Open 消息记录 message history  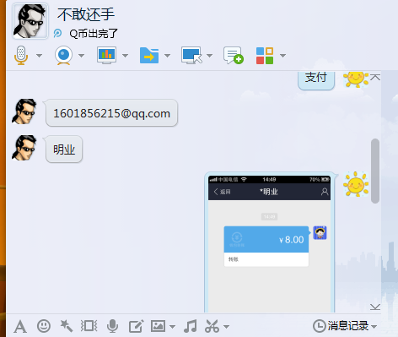click(x=341, y=326)
